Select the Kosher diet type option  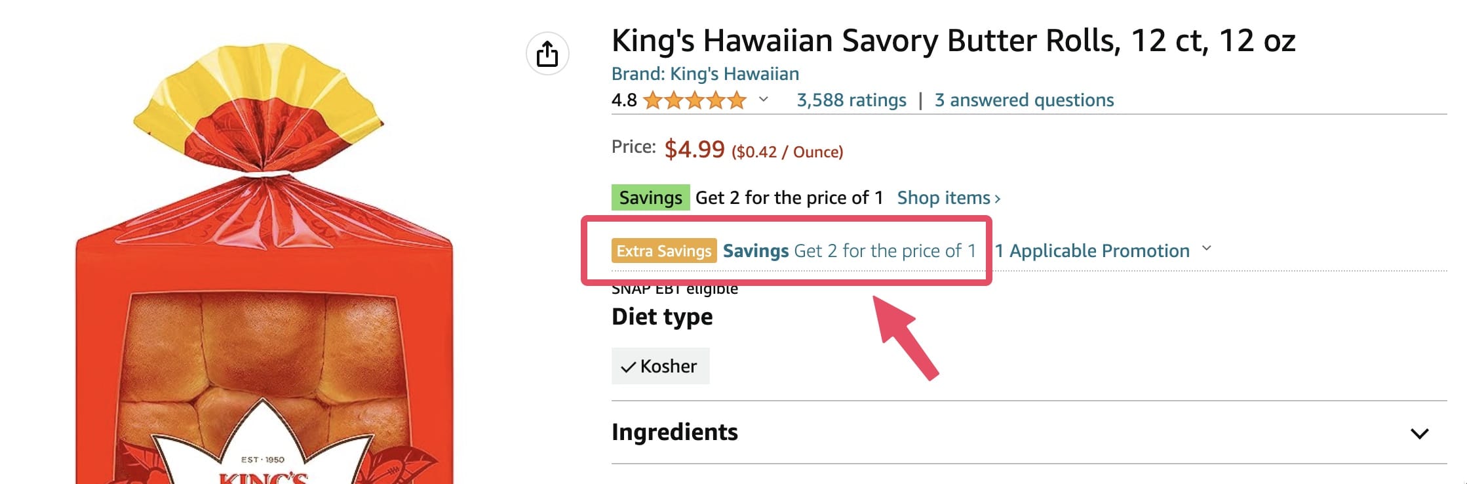[660, 366]
